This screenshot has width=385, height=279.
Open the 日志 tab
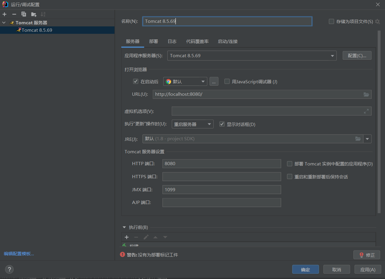tap(172, 42)
